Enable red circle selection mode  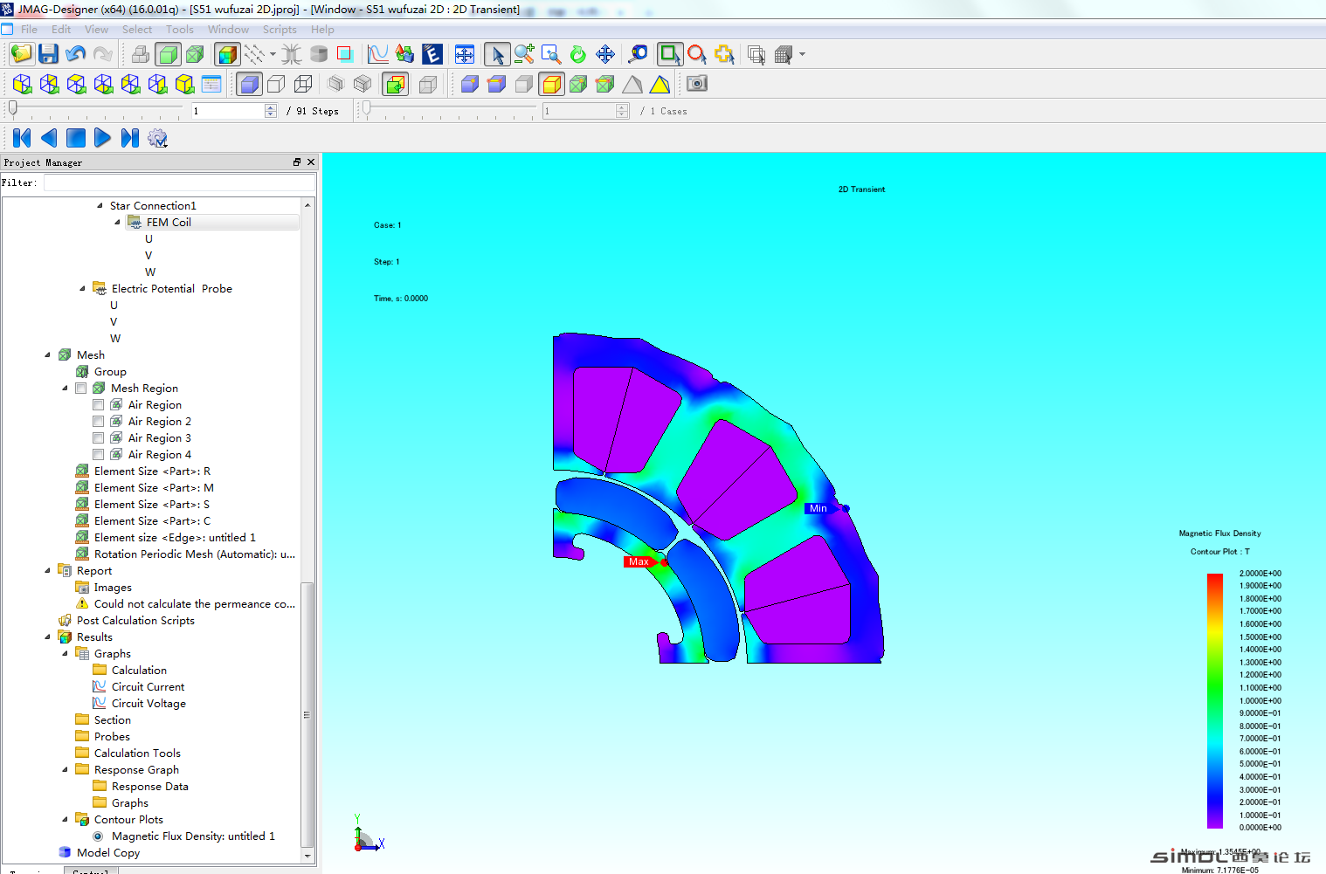pos(697,54)
